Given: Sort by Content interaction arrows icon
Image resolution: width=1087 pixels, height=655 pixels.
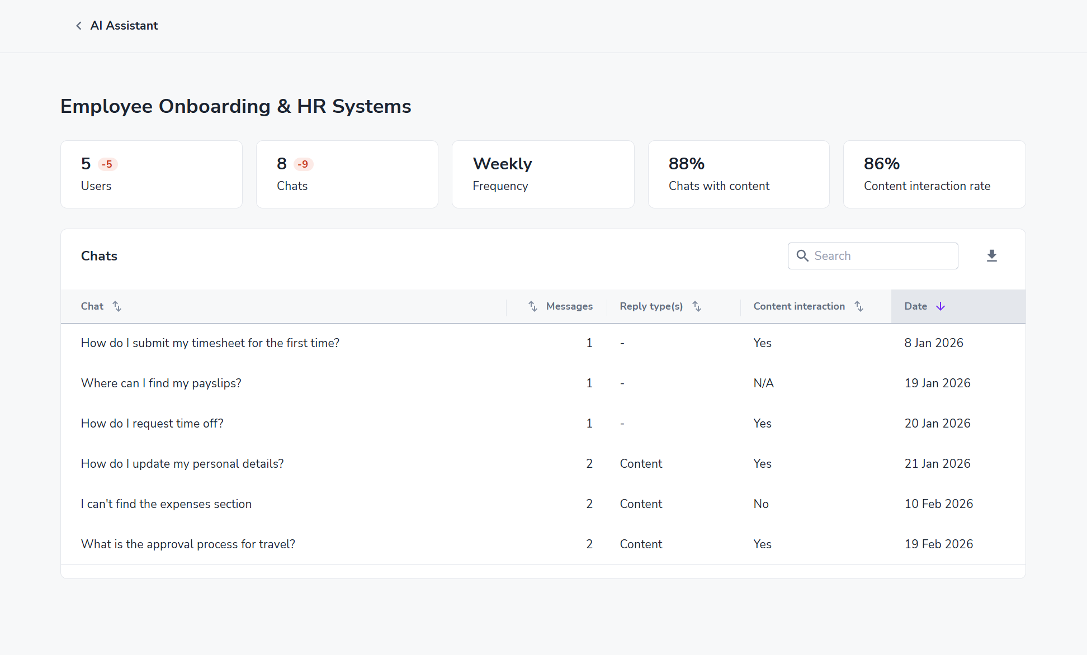Looking at the screenshot, I should [x=859, y=306].
